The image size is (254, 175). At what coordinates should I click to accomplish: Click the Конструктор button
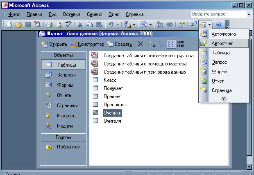87,44
